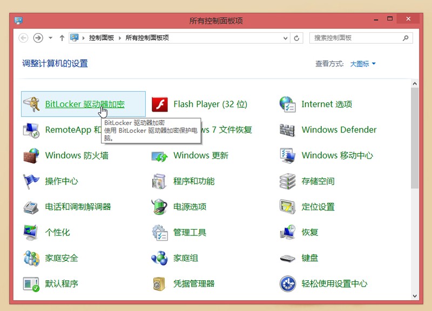
Task: Open the recent locations dropdown arrow
Action: (50, 38)
